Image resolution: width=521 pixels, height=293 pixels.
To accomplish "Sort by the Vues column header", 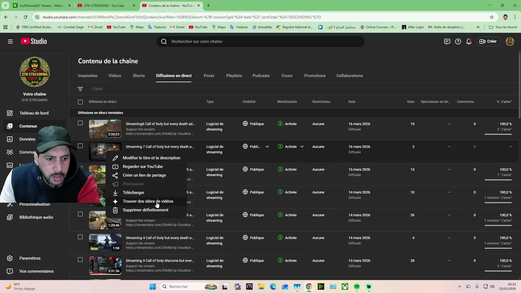I will (411, 102).
